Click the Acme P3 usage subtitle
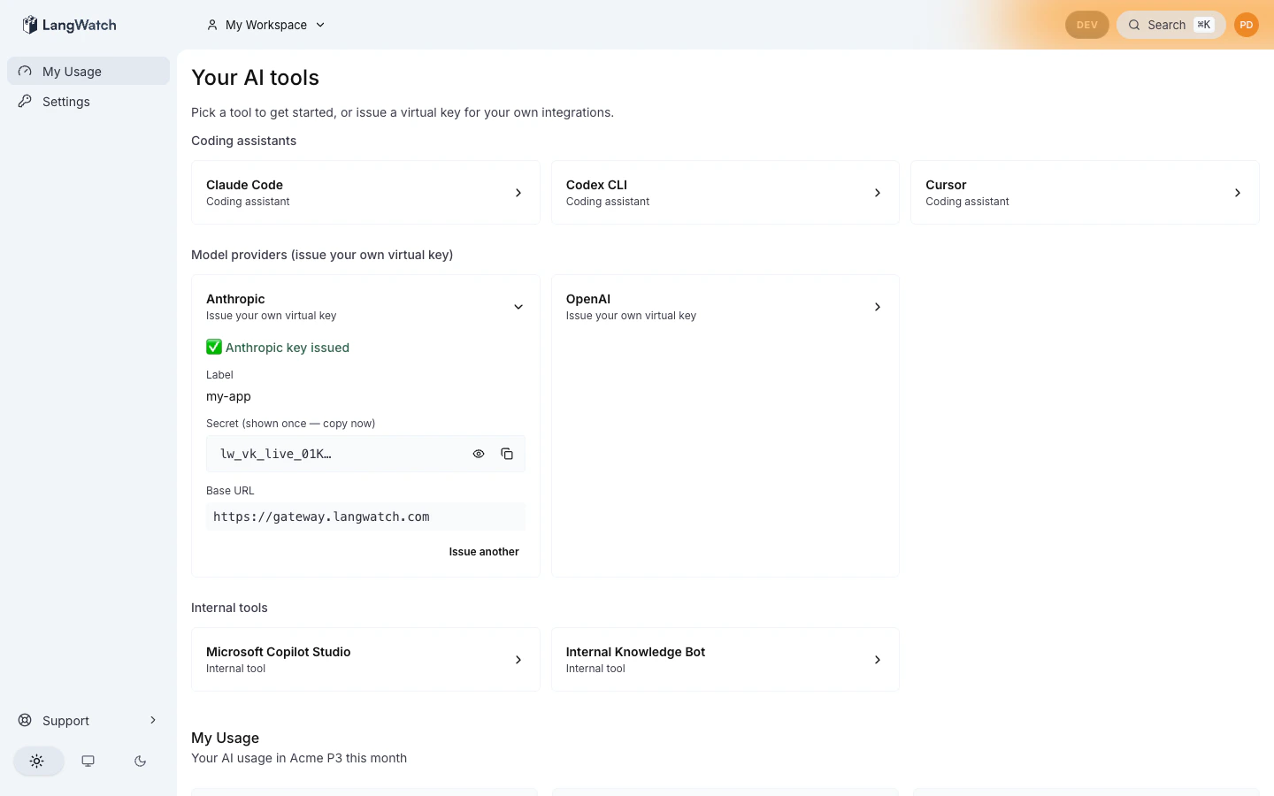The height and width of the screenshot is (796, 1274). click(299, 758)
